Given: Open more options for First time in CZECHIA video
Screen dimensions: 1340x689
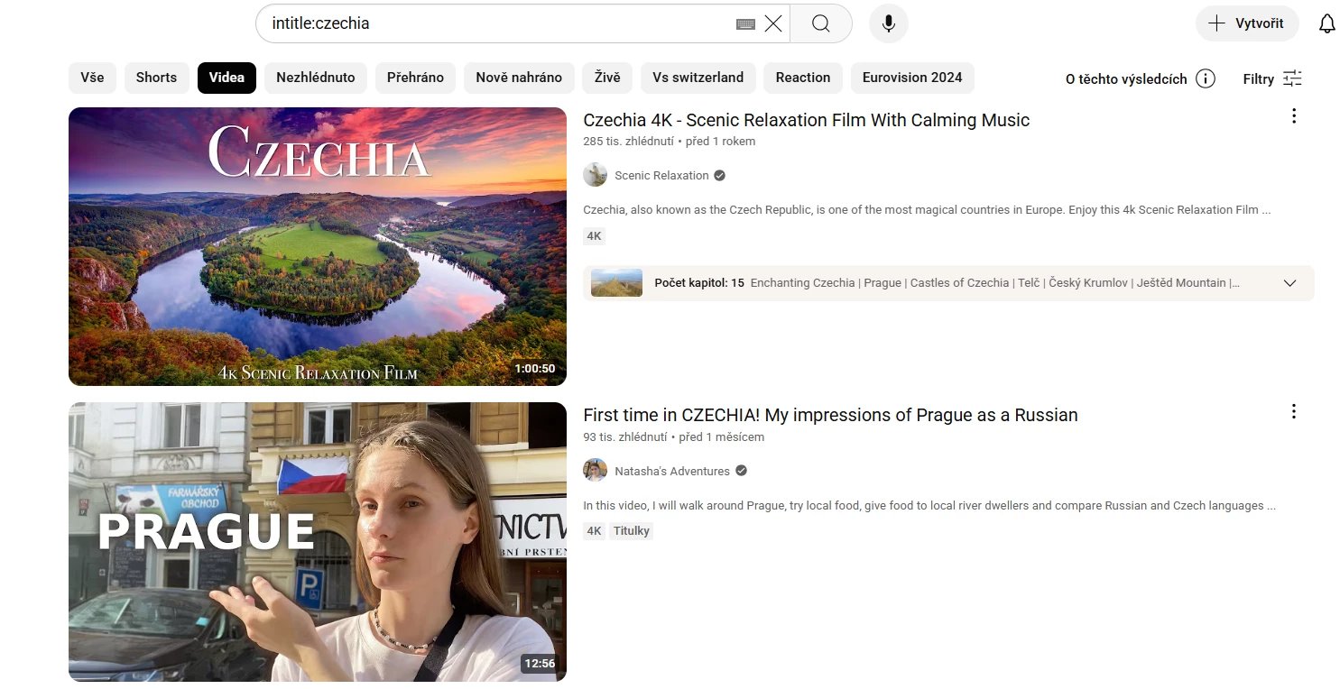Looking at the screenshot, I should pos(1294,412).
